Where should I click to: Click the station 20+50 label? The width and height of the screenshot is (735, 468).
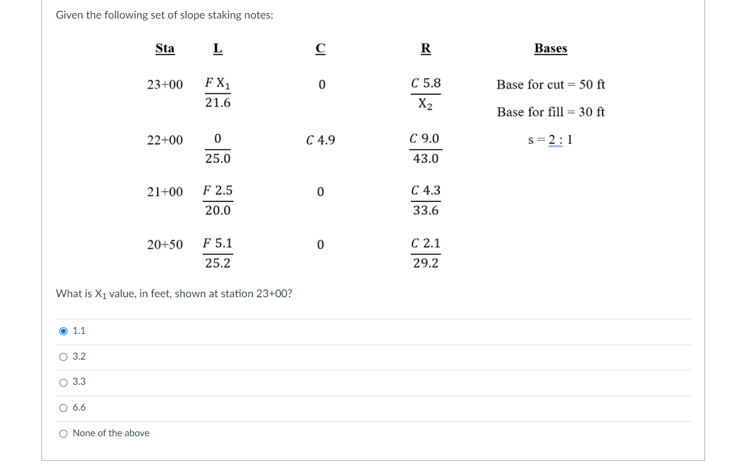click(165, 244)
